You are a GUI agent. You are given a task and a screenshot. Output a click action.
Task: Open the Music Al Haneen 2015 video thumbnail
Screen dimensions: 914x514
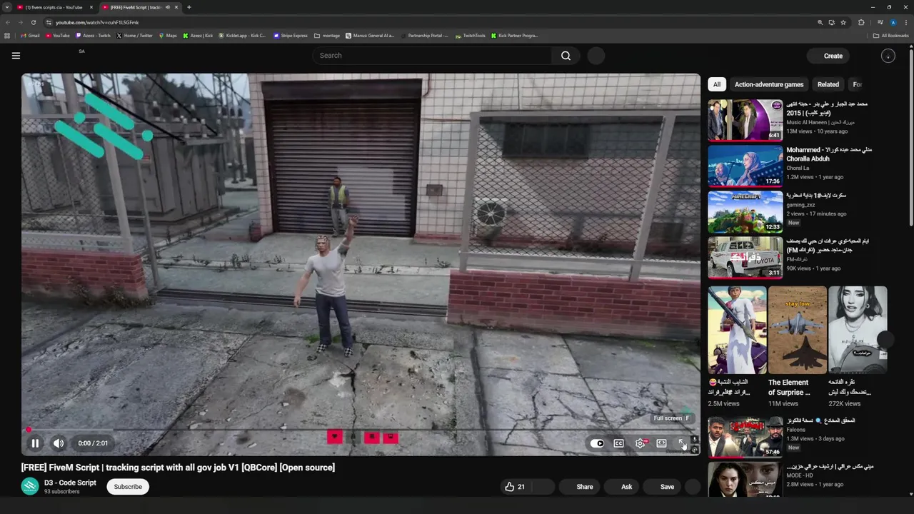(745, 120)
